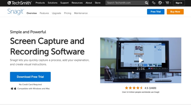
Task: Click 'No Credit Card Required' text
Action: (30, 84)
